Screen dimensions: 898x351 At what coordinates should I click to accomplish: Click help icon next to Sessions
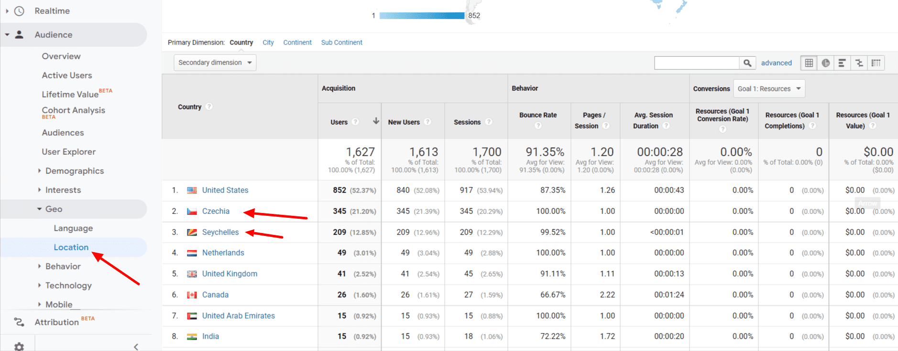[x=489, y=122]
